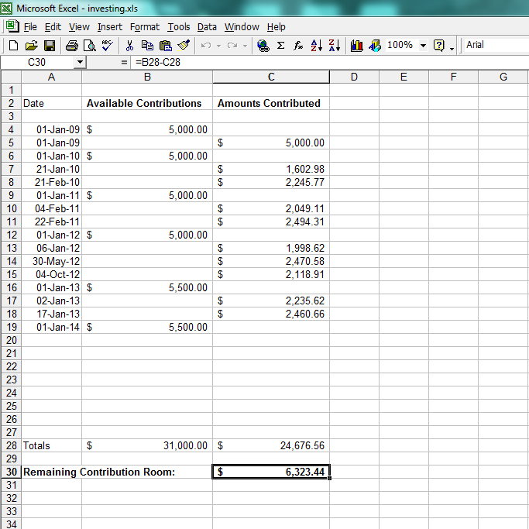
Task: Click the Select All corner button
Action: (11, 77)
